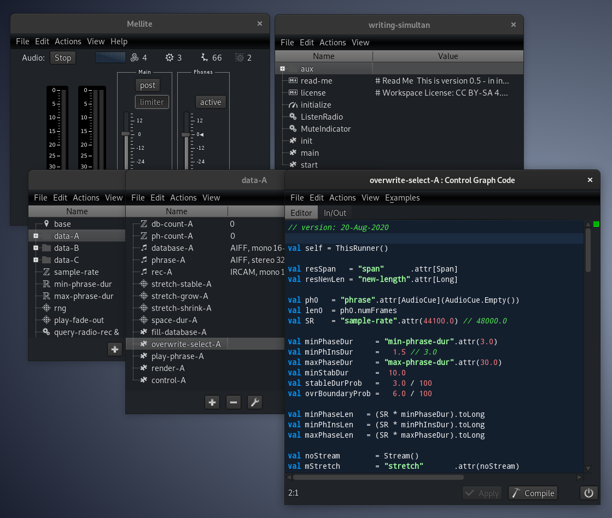612x518 pixels.
Task: Click the Main volume slider handle
Action: (x=126, y=133)
